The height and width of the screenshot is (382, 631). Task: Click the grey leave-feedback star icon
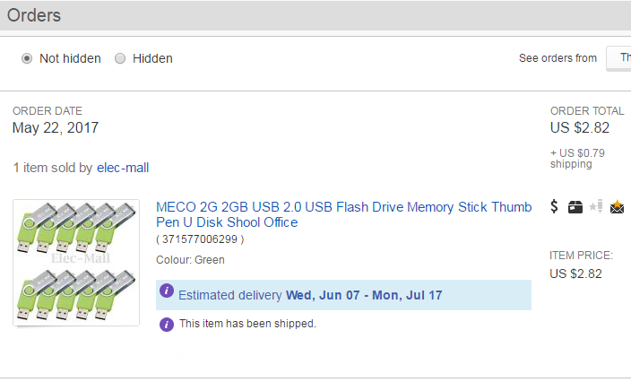tap(595, 207)
